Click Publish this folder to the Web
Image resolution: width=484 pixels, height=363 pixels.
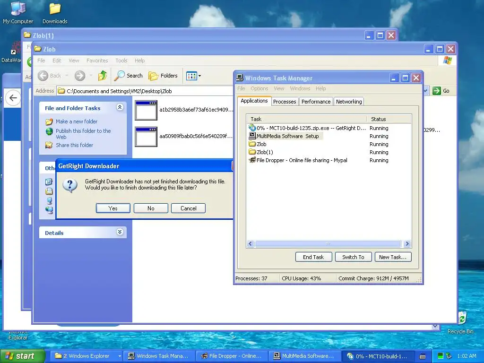point(83,134)
